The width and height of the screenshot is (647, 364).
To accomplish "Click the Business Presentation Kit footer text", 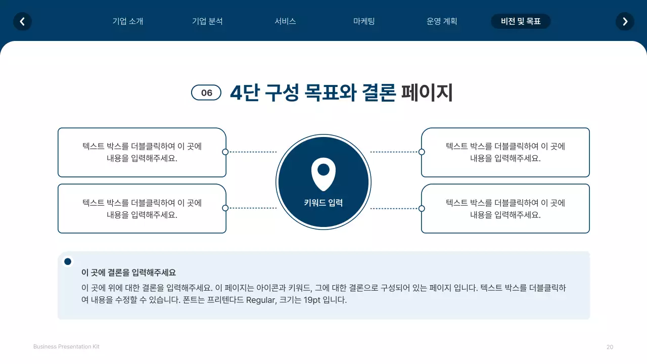I will (x=66, y=346).
